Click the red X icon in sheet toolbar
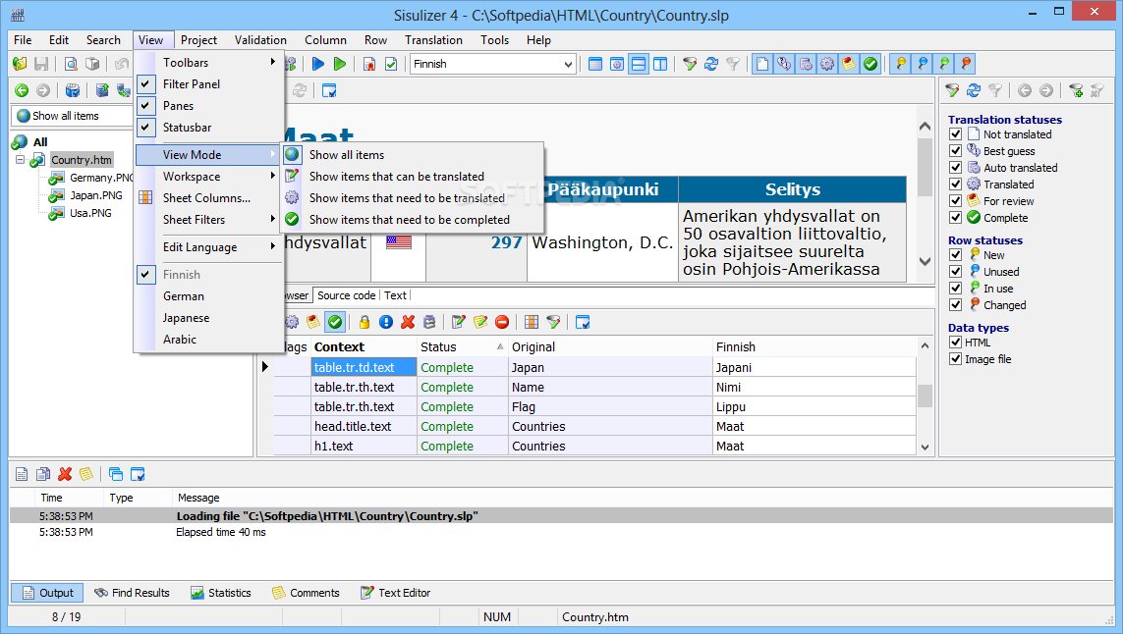Viewport: 1123px width, 634px height. [409, 322]
